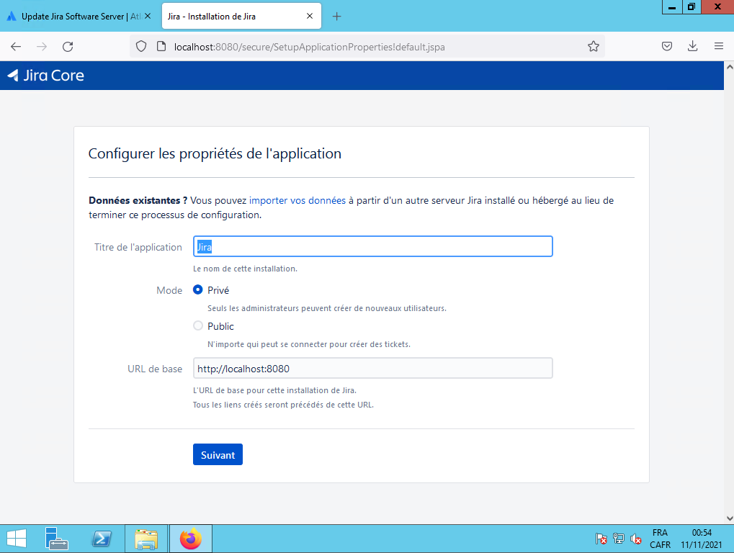Click the Jira Core logo
This screenshot has height=553, width=734.
point(46,76)
